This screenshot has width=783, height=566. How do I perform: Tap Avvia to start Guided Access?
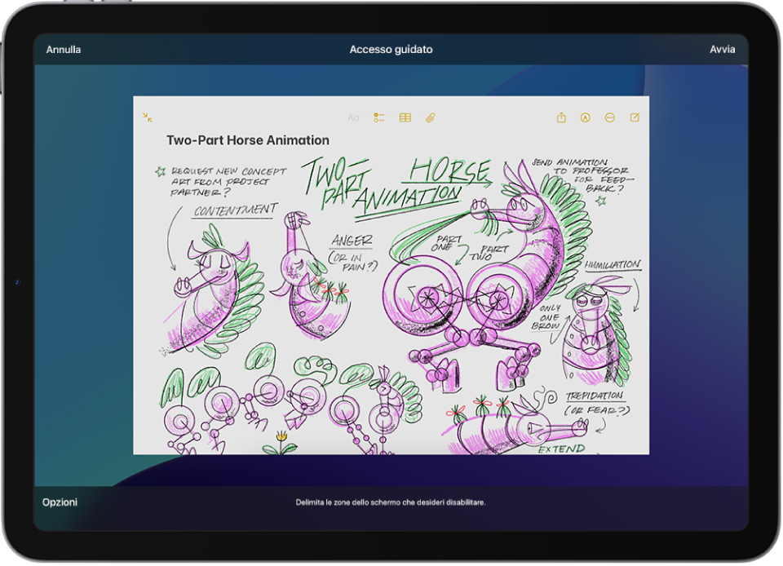point(722,50)
